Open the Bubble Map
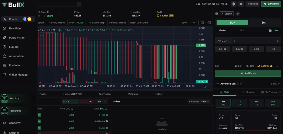Image resolution: width=283 pixels, height=134 pixels. point(96,23)
